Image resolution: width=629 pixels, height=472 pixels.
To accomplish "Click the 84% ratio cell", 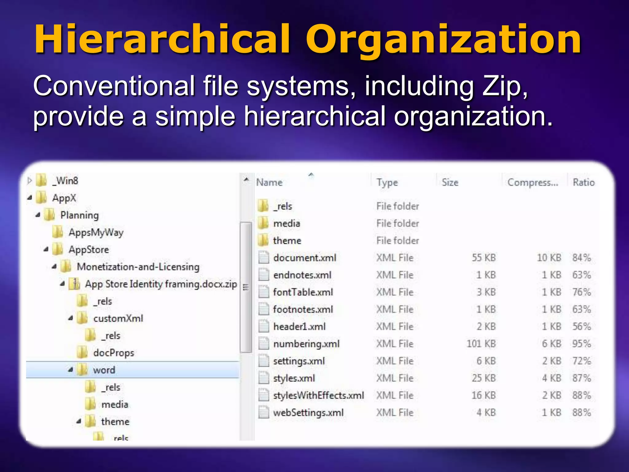I will [x=581, y=258].
